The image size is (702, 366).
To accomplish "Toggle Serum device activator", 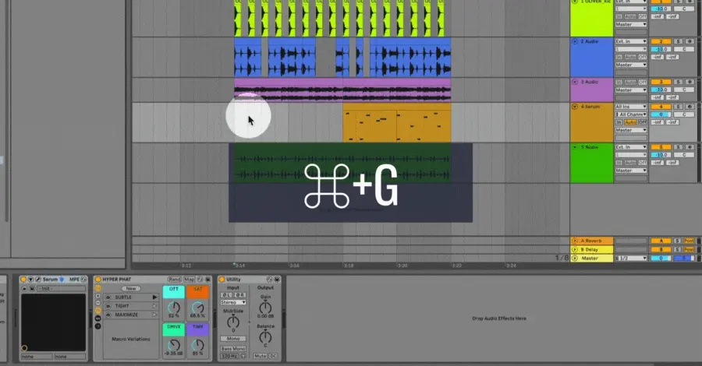I will (x=23, y=280).
